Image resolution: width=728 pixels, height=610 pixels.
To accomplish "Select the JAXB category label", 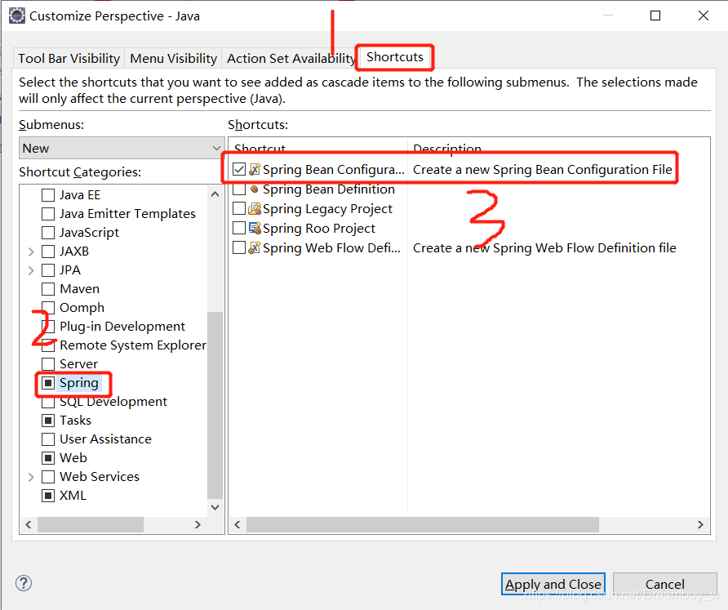I will tap(74, 252).
